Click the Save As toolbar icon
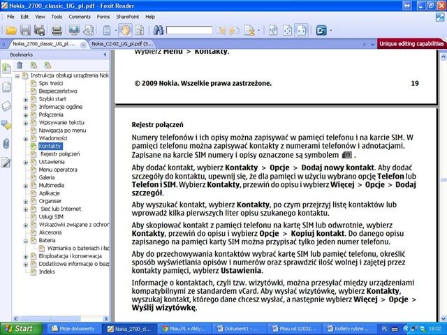This screenshot has width=447, height=335. point(39,30)
